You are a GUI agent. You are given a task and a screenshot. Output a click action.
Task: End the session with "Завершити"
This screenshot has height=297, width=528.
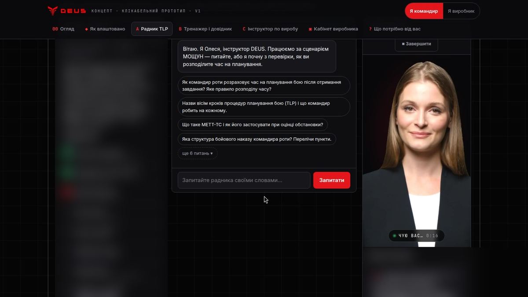click(x=416, y=44)
